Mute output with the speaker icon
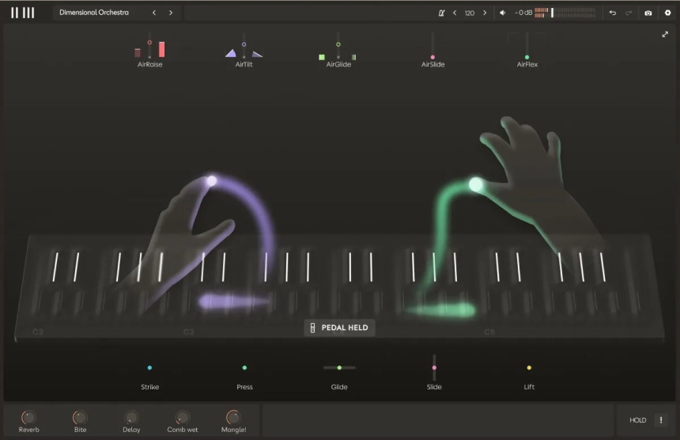The image size is (680, 440). pos(503,13)
